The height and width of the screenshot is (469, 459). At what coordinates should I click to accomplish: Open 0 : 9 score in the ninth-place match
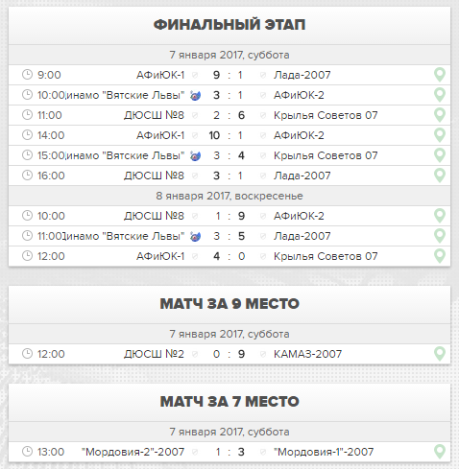pos(229,354)
